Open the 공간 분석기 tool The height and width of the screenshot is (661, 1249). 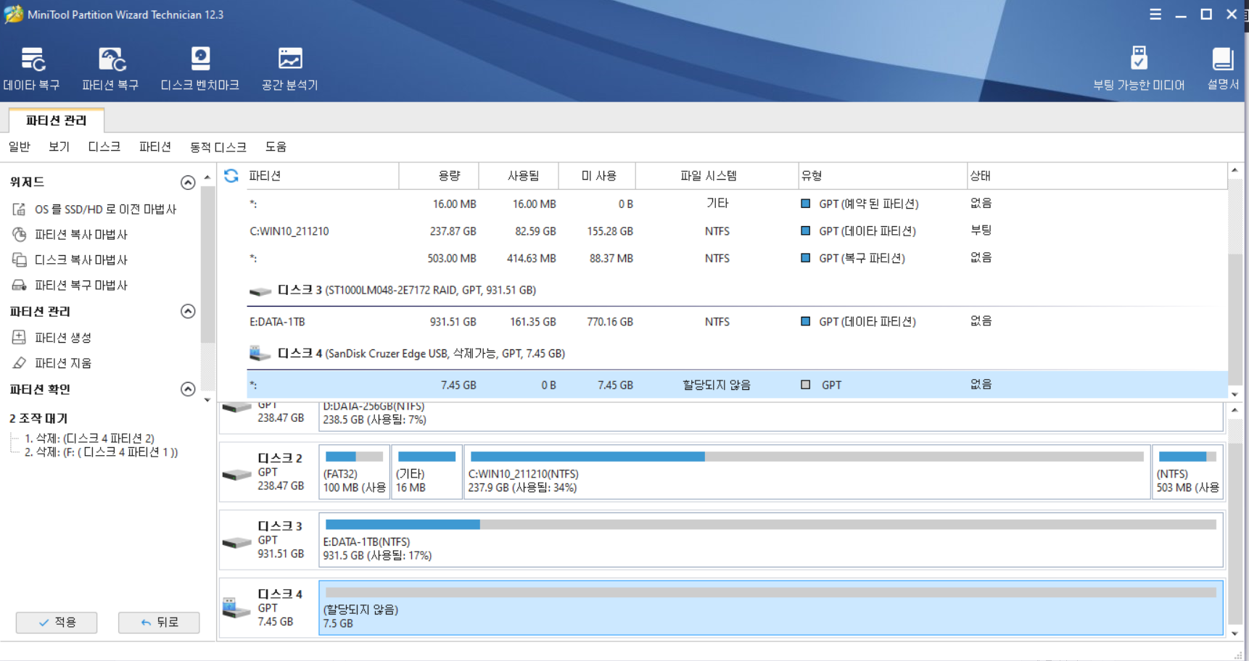tap(290, 70)
